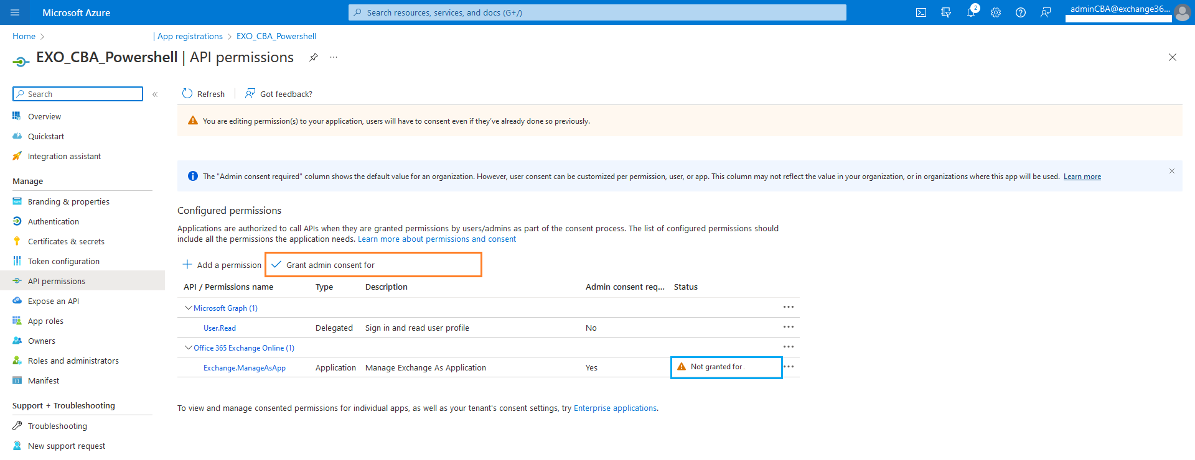
Task: Click the API / Permissions name column header
Action: coord(228,287)
